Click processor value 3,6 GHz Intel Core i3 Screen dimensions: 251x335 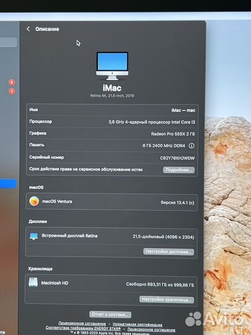coord(152,122)
